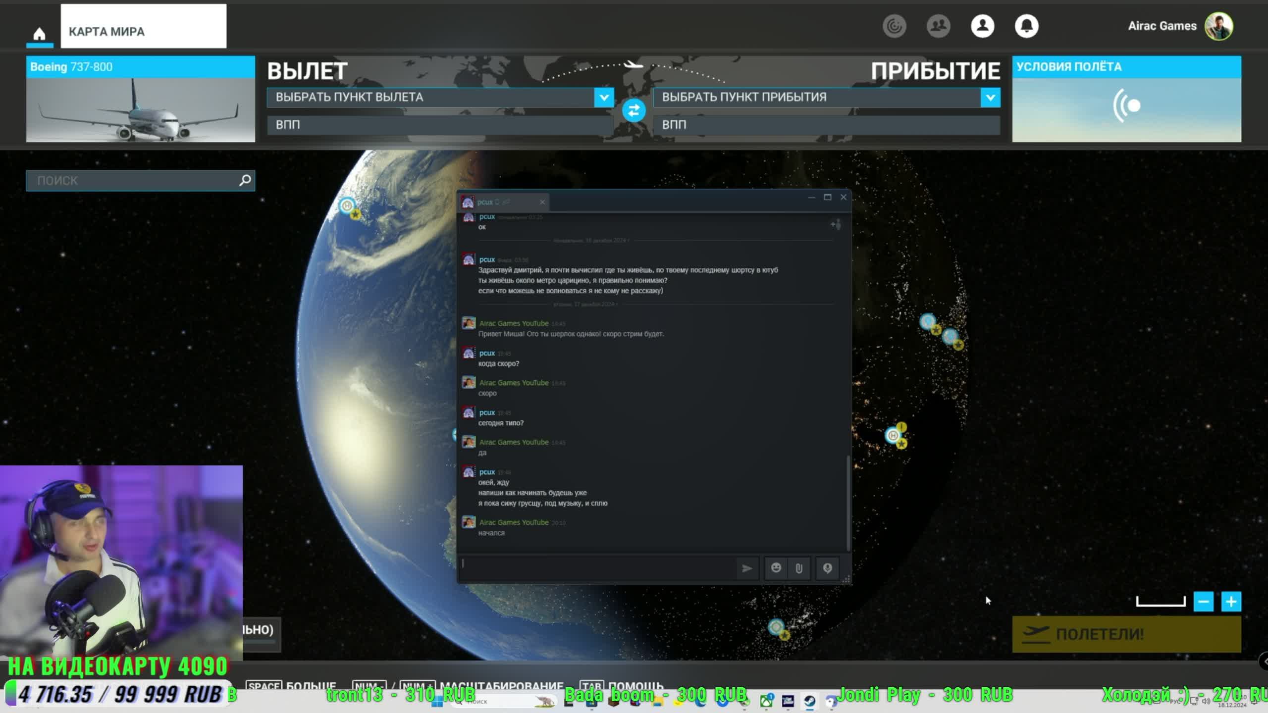Screen dimensions: 1268x713
Task: Click the TAB ПОМОЩЬ help hint
Action: [622, 686]
